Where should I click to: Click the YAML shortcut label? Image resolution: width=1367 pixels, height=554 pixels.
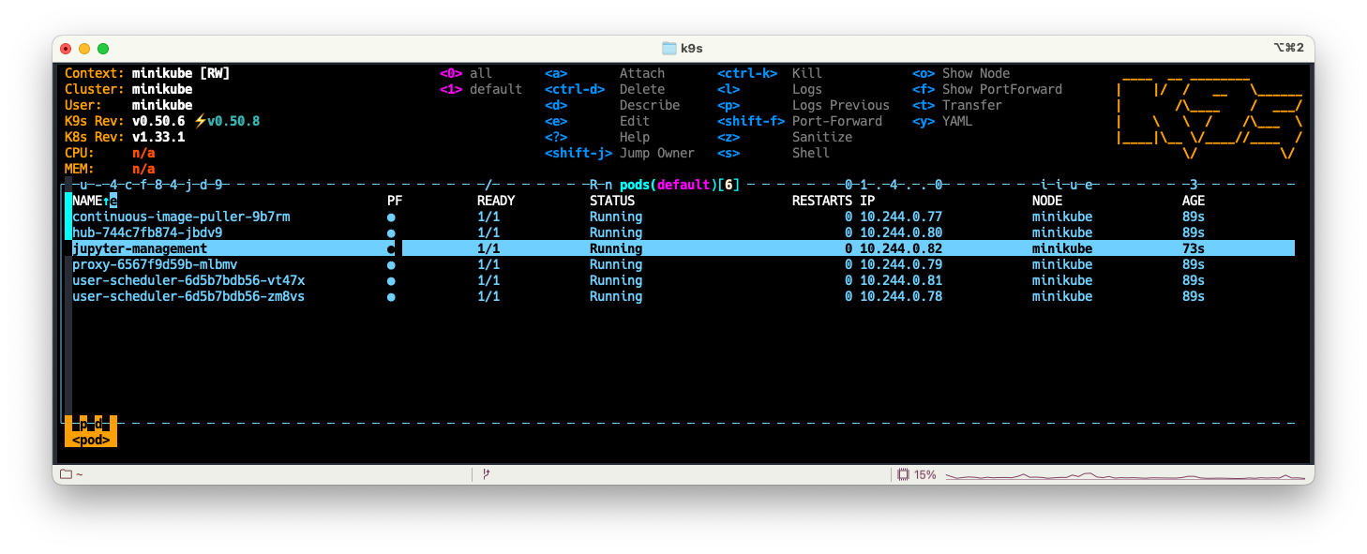pyautogui.click(x=957, y=121)
